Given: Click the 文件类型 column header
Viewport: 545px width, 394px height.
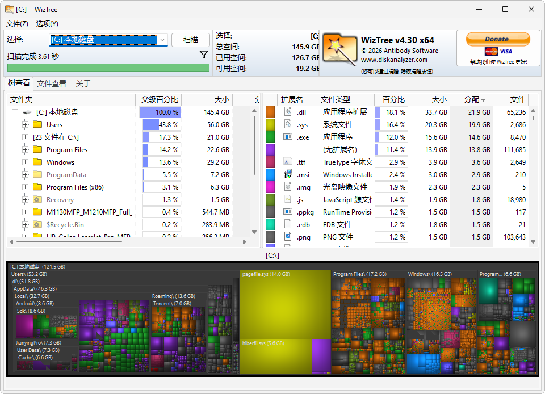Looking at the screenshot, I should pyautogui.click(x=346, y=100).
